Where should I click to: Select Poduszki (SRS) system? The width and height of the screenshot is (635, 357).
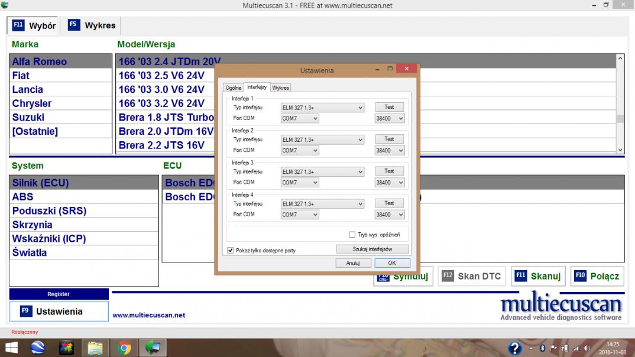(84, 210)
